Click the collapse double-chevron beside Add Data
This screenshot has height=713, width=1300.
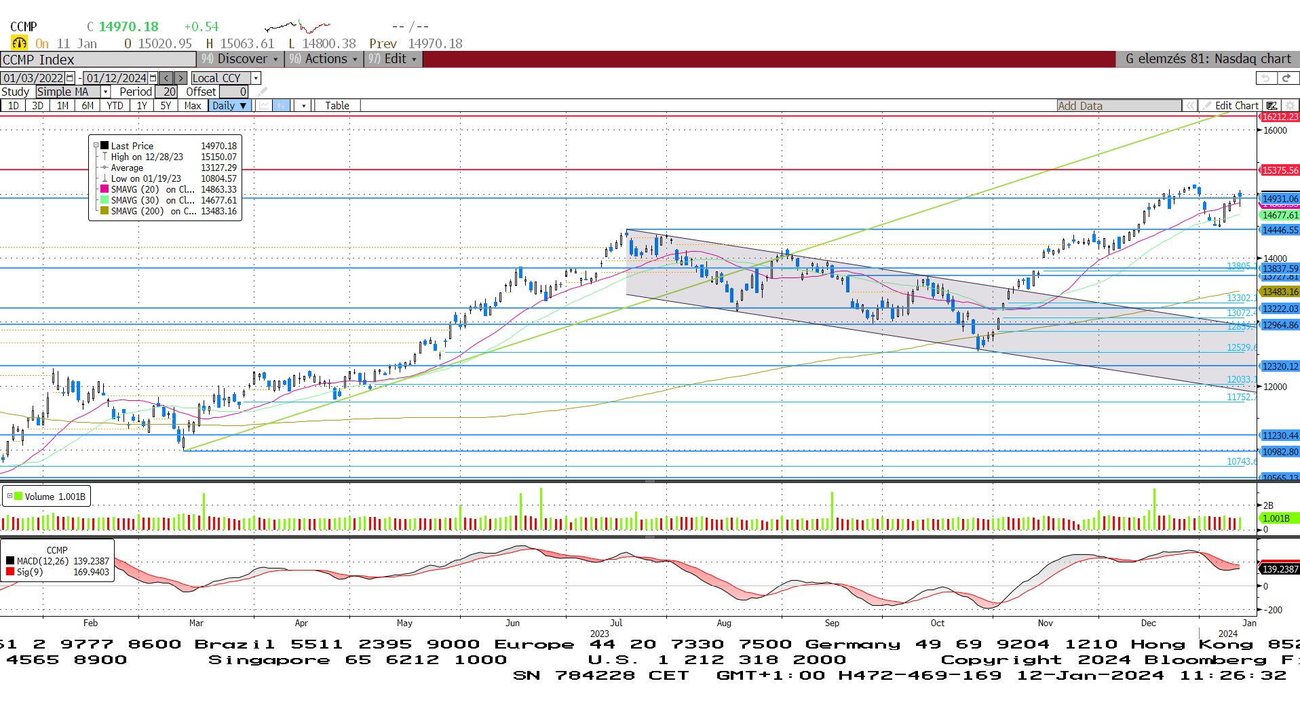click(x=1189, y=106)
